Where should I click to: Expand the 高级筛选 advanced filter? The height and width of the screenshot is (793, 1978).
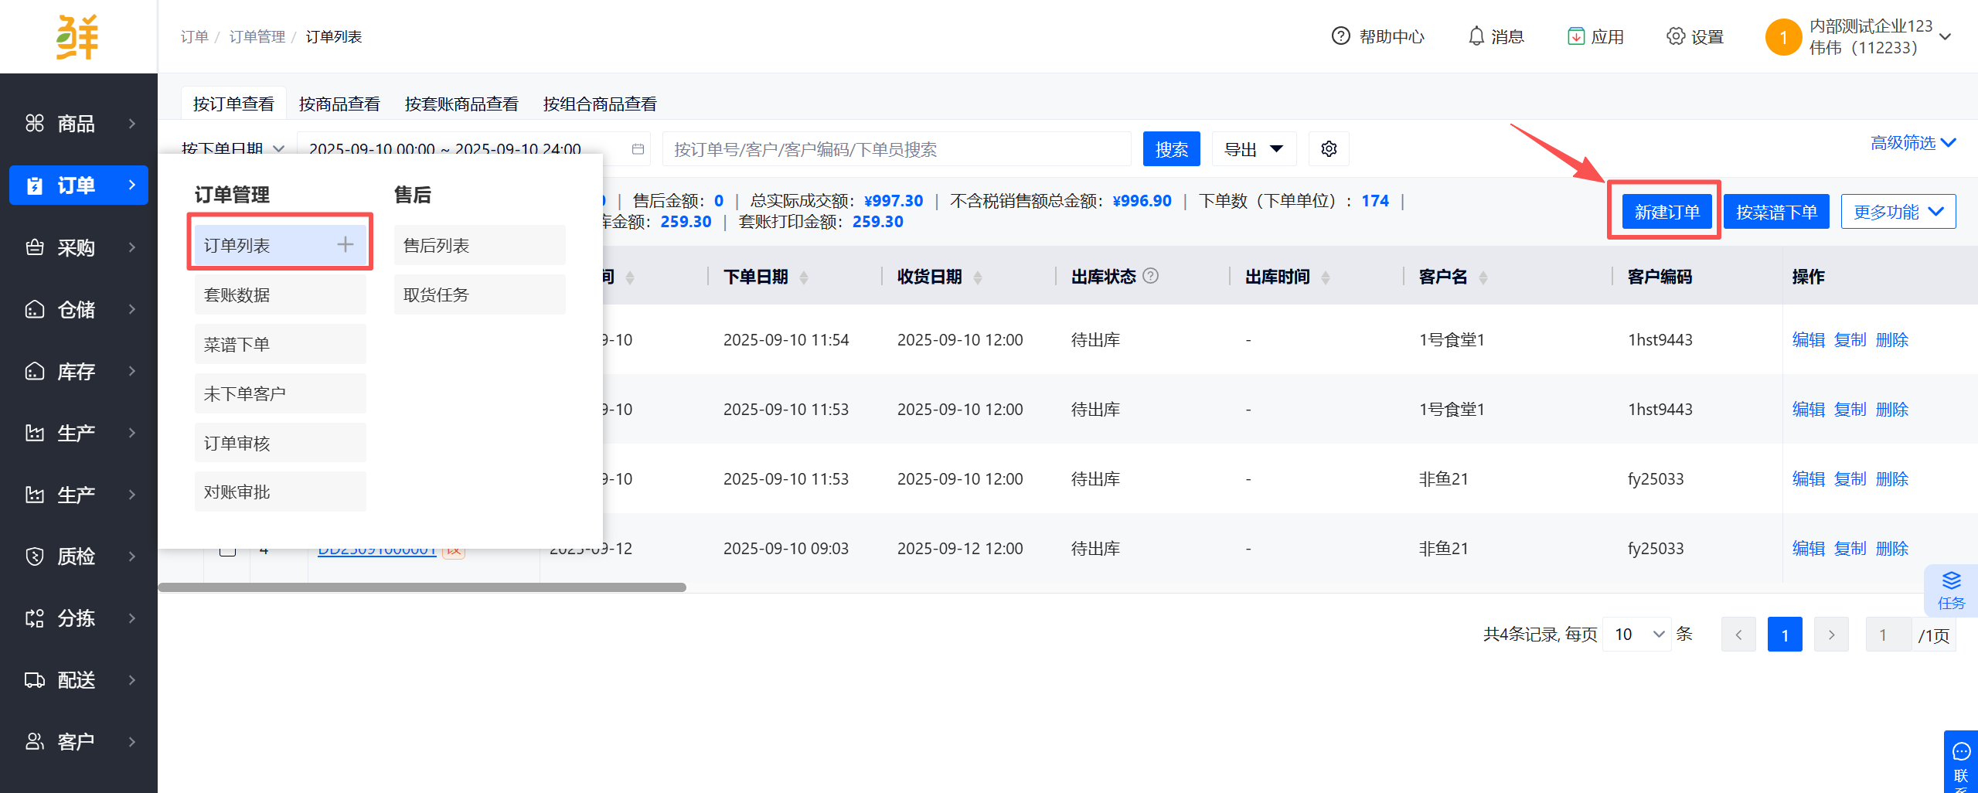1912,143
